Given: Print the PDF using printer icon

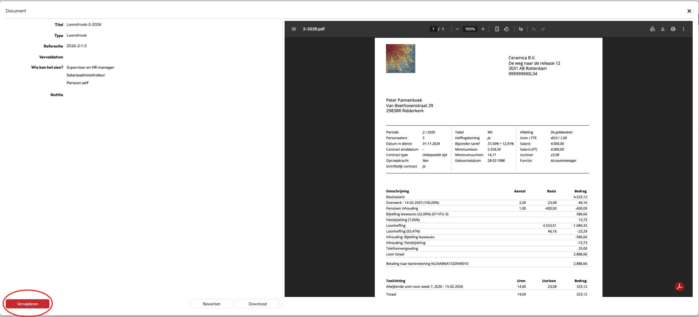Looking at the screenshot, I should coord(673,29).
